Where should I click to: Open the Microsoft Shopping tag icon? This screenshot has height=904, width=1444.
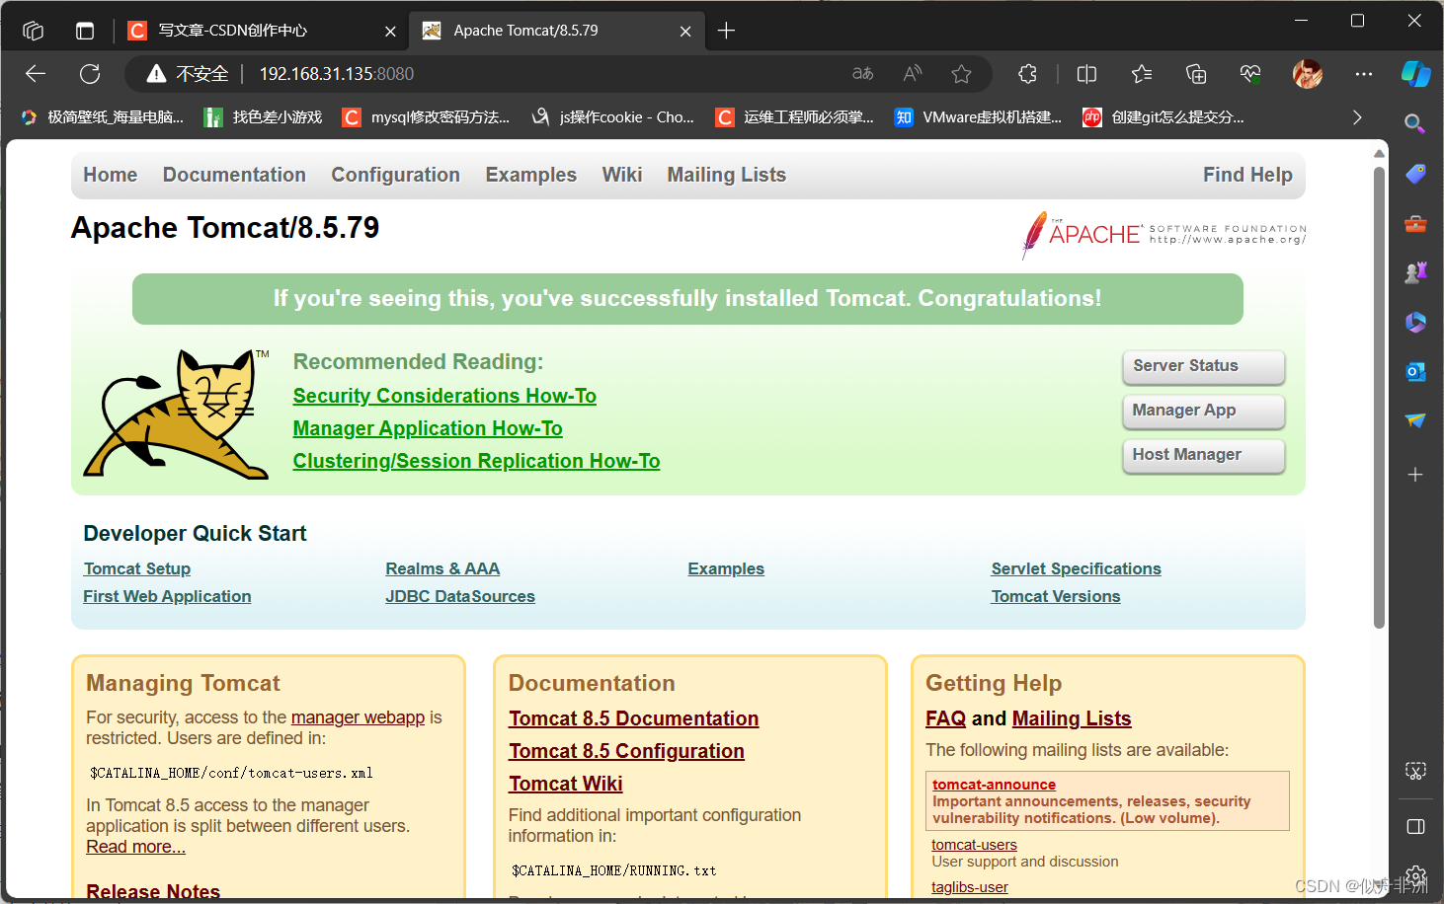(x=1415, y=173)
